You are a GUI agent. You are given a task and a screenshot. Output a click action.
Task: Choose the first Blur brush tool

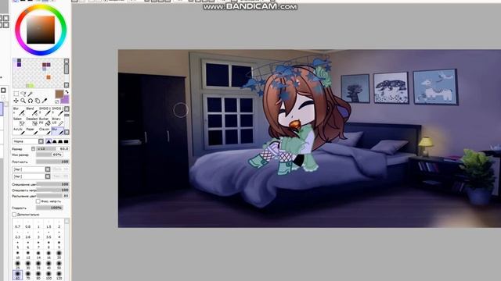click(x=19, y=111)
